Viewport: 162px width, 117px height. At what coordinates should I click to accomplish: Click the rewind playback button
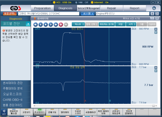click(x=35, y=25)
